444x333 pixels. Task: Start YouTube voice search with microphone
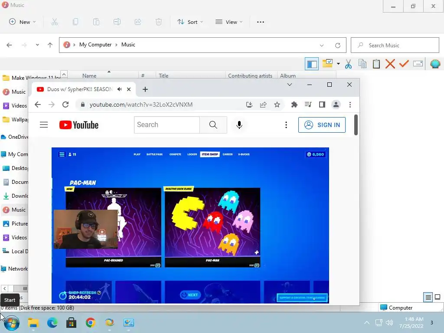239,124
